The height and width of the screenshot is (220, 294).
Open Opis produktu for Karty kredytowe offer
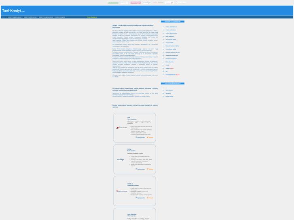pos(140,137)
